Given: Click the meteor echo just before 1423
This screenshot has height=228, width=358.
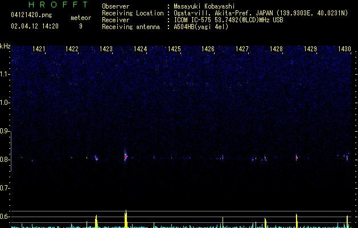Looking at the screenshot, I should coord(96,158).
